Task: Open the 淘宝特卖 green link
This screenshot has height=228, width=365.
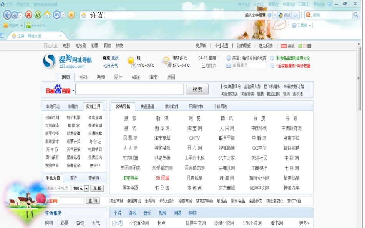Action: 130,178
